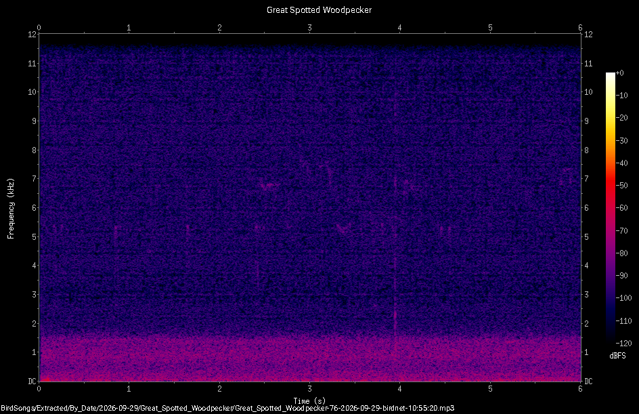The height and width of the screenshot is (414, 639).
Task: Click "1" on the right frequency axis
Action: click(x=586, y=352)
